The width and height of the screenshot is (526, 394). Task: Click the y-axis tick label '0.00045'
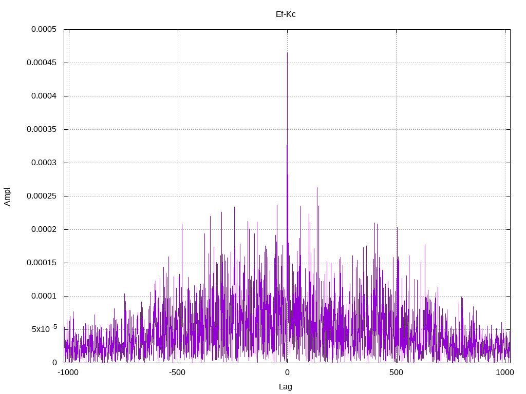pyautogui.click(x=42, y=63)
